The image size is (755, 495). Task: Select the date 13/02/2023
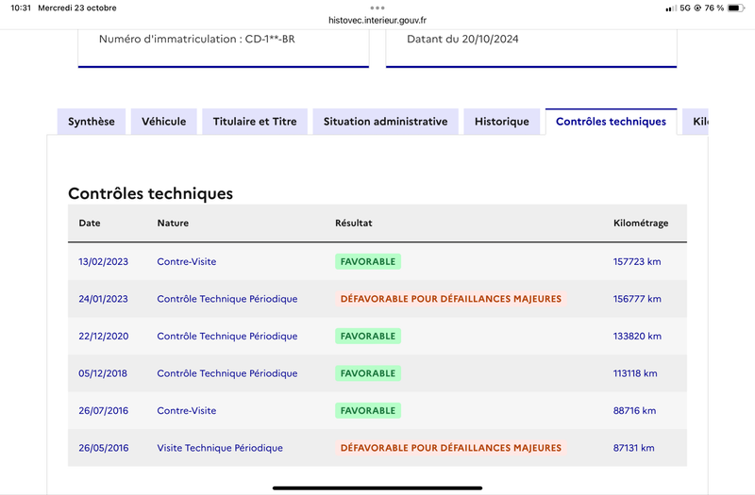click(x=104, y=261)
